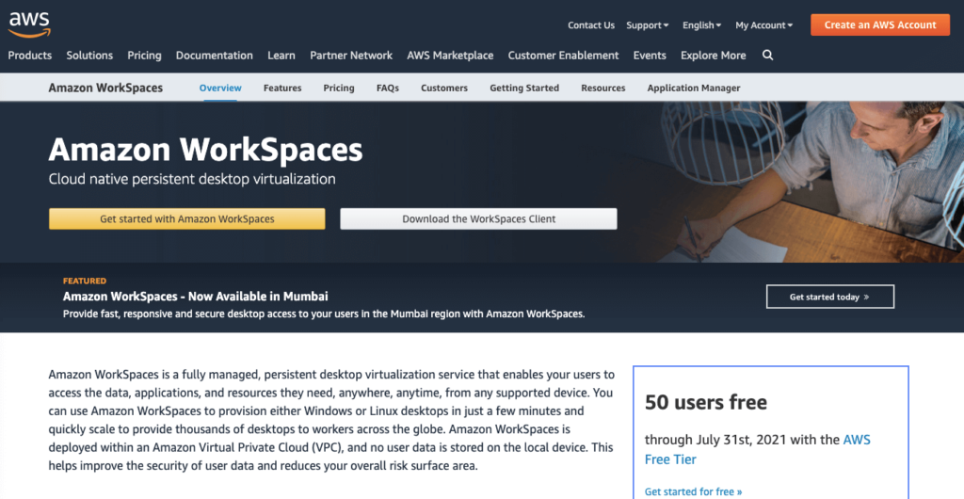Switch to the WorkSpaces Pricing tab

pyautogui.click(x=339, y=88)
